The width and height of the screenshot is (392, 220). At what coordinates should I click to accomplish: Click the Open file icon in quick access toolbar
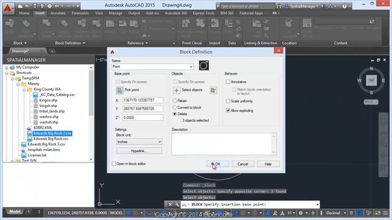(27, 6)
